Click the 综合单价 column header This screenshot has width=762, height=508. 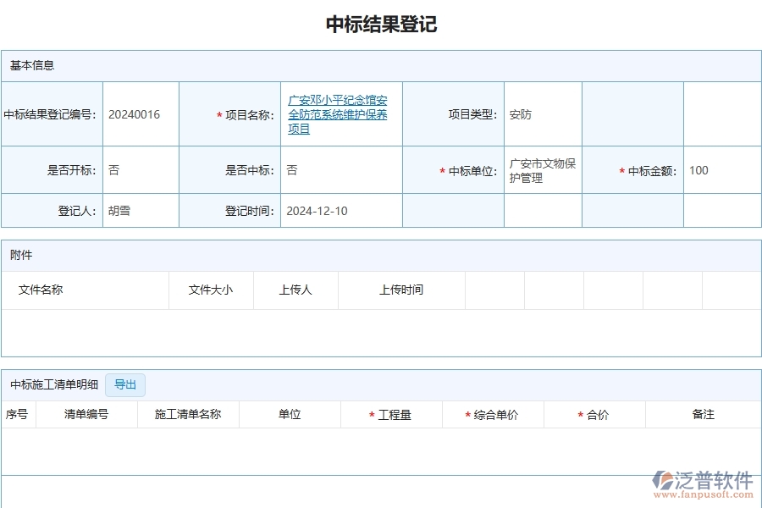[x=493, y=414]
